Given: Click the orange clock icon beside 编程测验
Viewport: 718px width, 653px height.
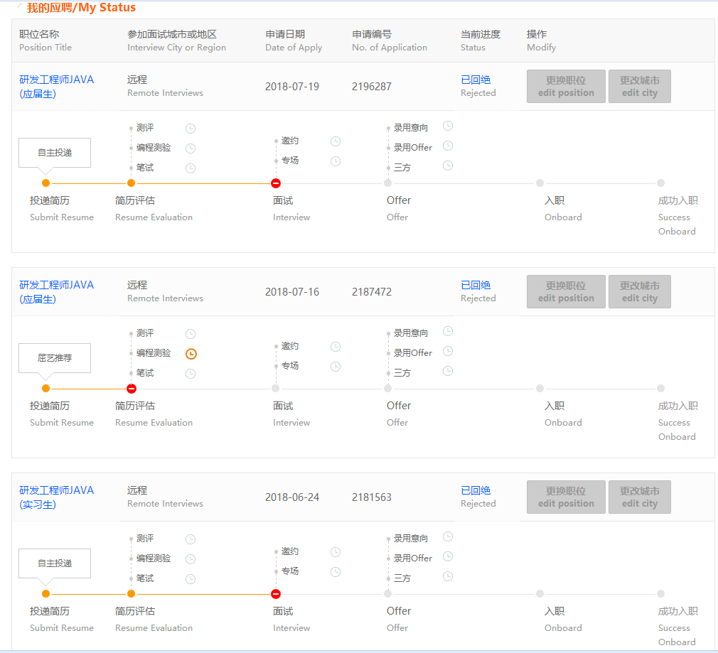Looking at the screenshot, I should [x=191, y=354].
